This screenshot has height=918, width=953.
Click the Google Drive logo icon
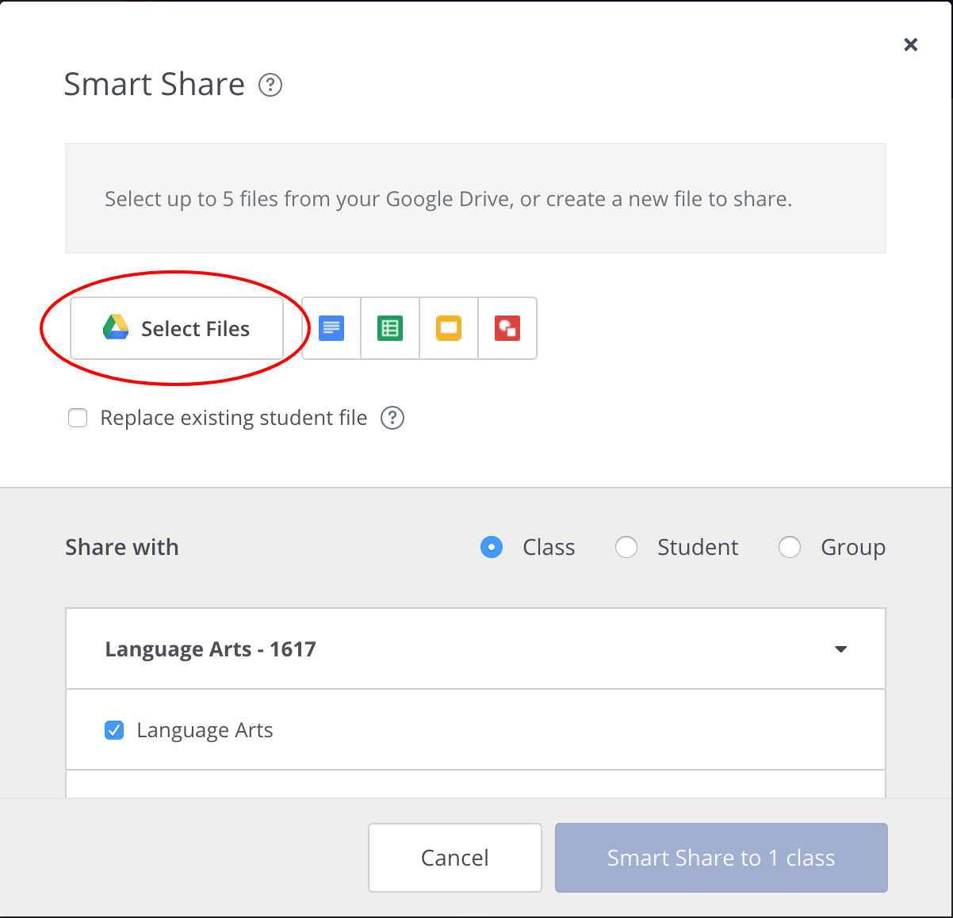(116, 327)
